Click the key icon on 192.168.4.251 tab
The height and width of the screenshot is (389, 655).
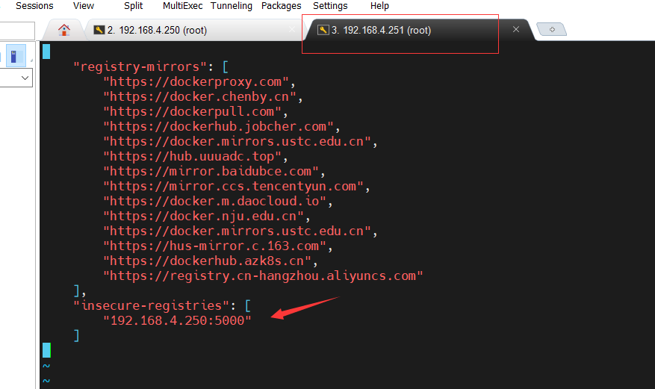(323, 30)
